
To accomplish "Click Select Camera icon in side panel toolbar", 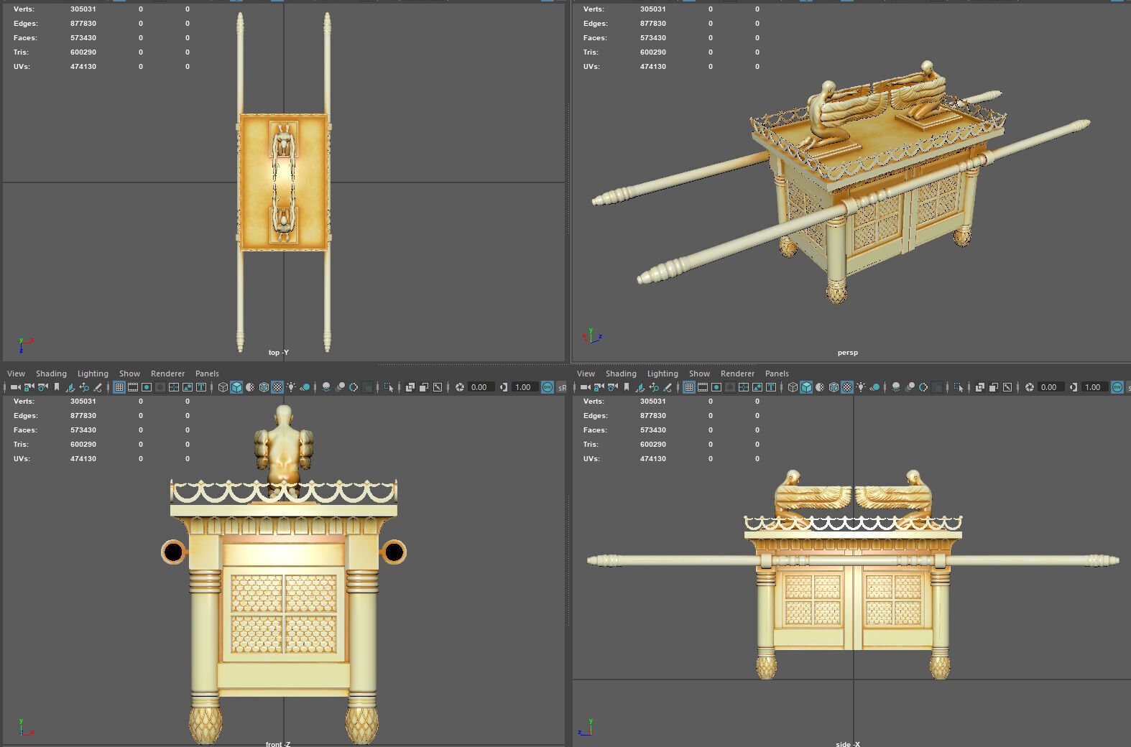I will 585,387.
